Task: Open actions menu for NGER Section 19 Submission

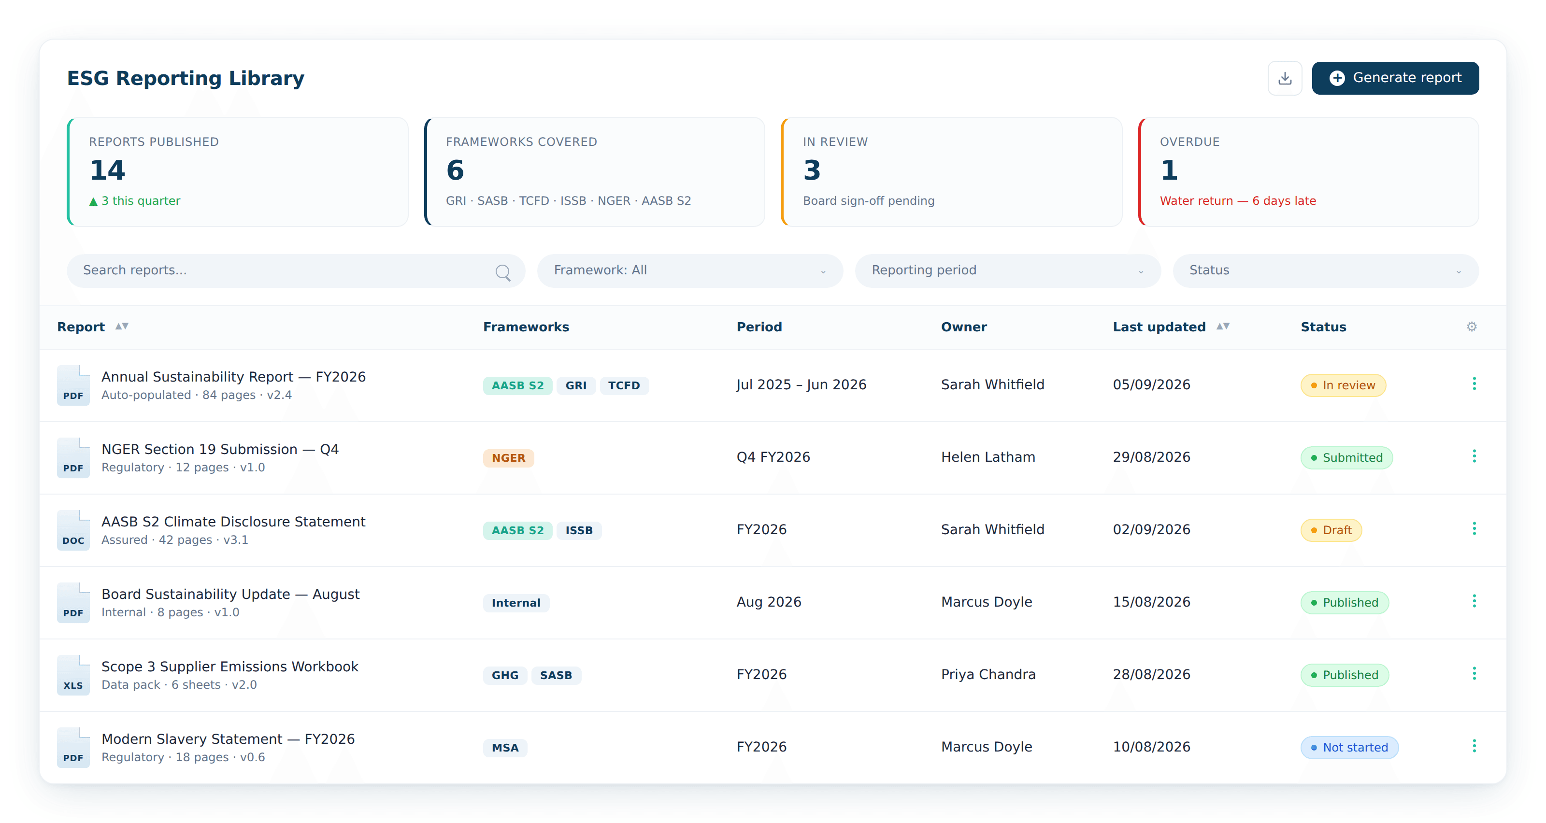Action: click(x=1474, y=456)
